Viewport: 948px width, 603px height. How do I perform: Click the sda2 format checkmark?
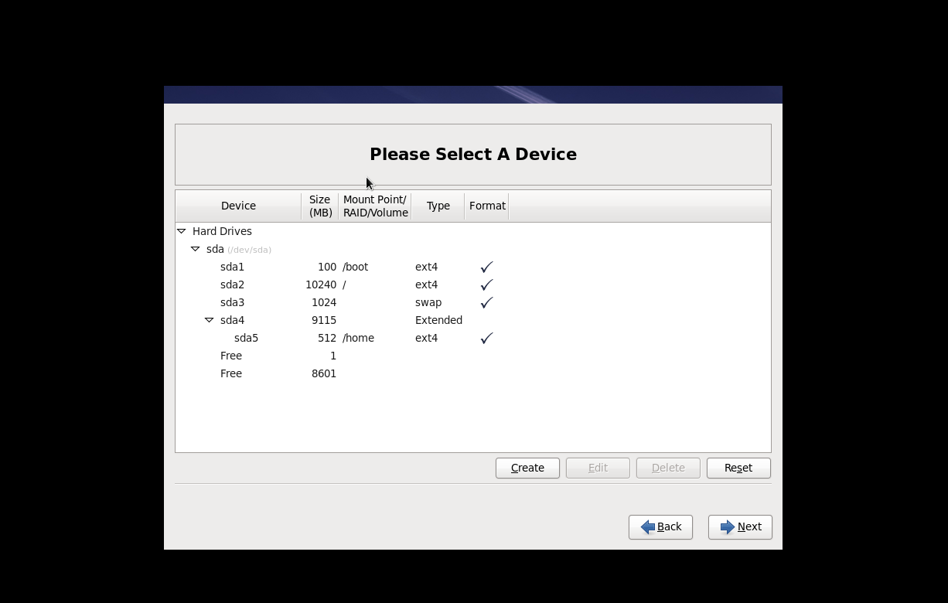click(486, 284)
